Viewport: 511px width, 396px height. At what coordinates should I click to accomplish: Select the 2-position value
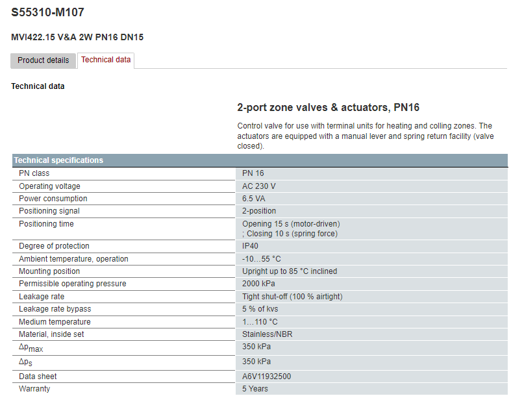pyautogui.click(x=259, y=211)
